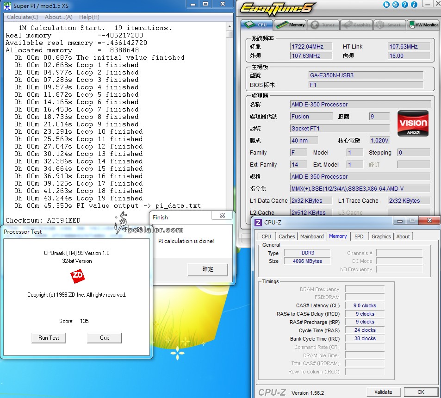Open the EasyTune6 info icon
This screenshot has width=441, height=398.
click(x=414, y=5)
